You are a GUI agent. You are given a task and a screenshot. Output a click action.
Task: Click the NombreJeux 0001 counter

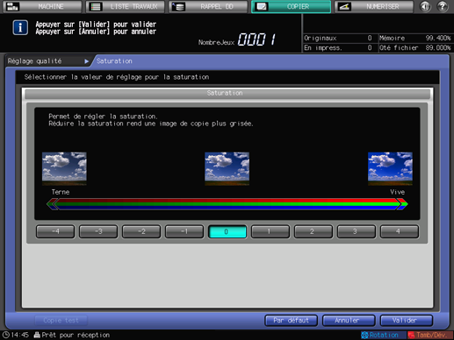coord(237,39)
